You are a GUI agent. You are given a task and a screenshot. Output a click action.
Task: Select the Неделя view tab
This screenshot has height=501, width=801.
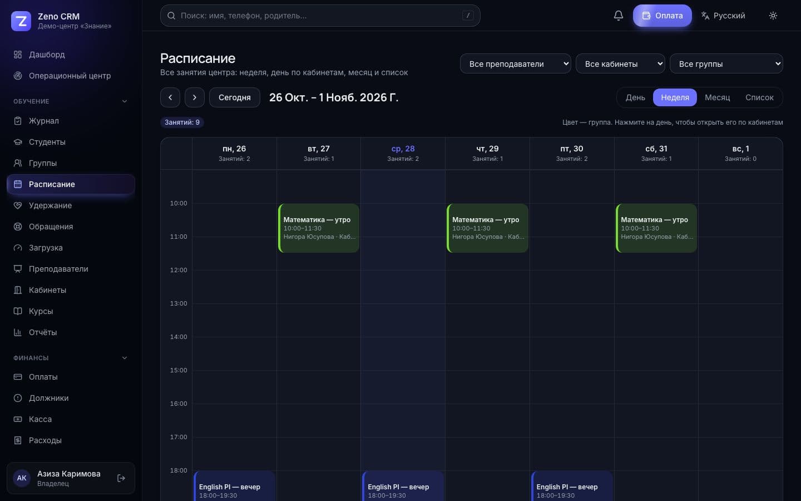[x=675, y=97]
